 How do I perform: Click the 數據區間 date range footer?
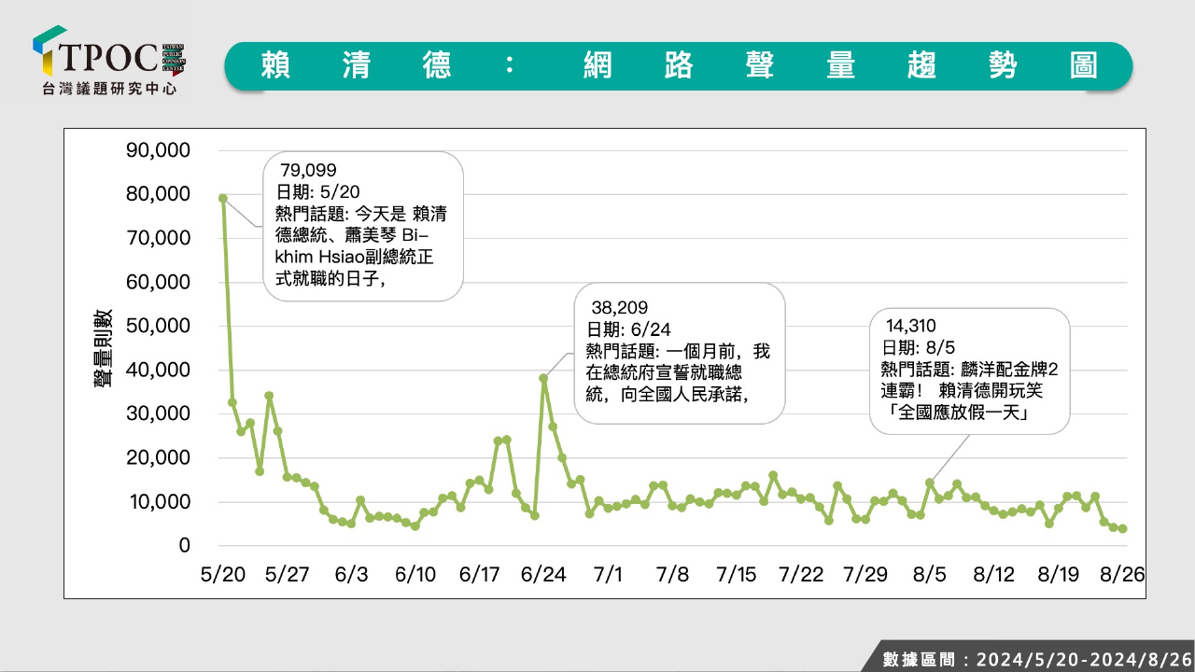pos(1037,659)
